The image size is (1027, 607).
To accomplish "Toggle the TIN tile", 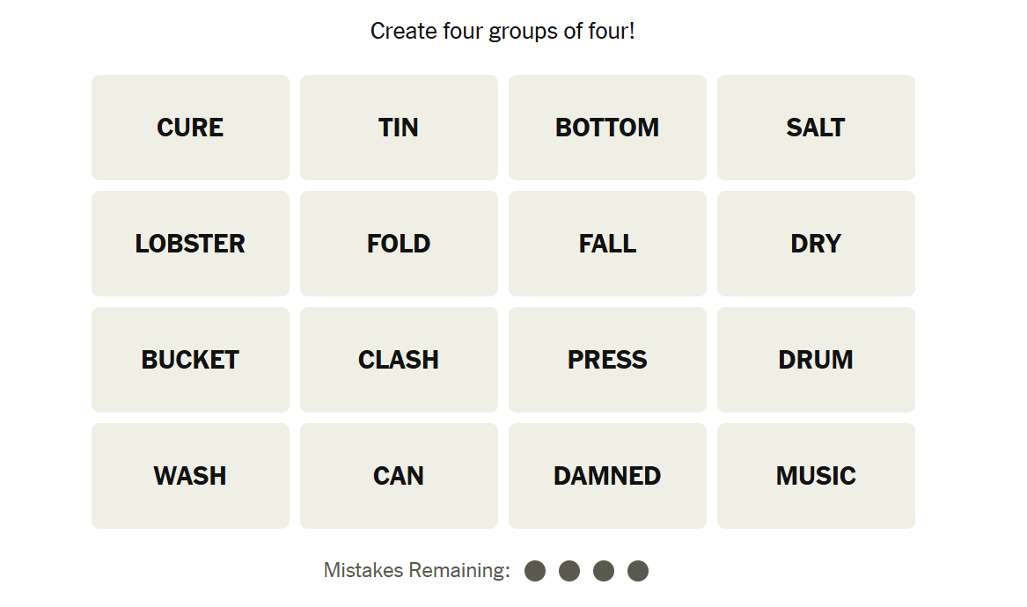I will pos(399,128).
